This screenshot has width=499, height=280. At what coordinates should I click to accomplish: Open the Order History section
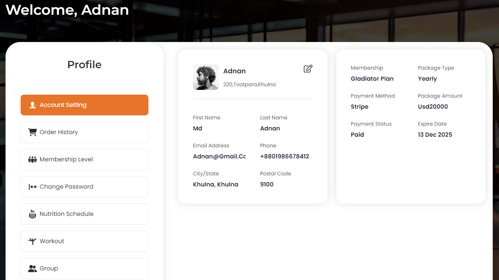(84, 132)
